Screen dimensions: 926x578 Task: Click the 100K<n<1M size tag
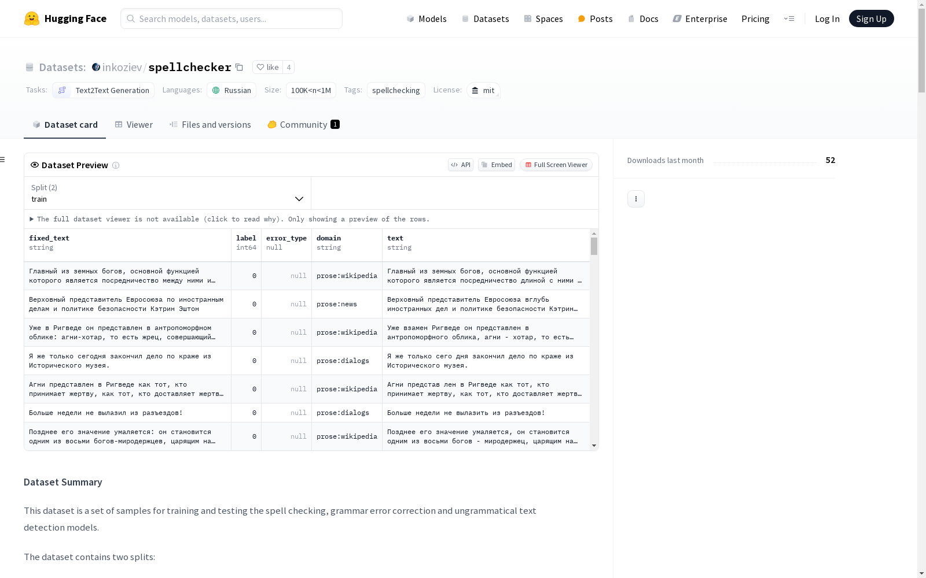311,90
